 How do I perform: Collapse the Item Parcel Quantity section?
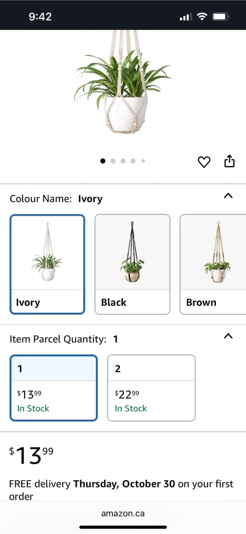tap(228, 336)
